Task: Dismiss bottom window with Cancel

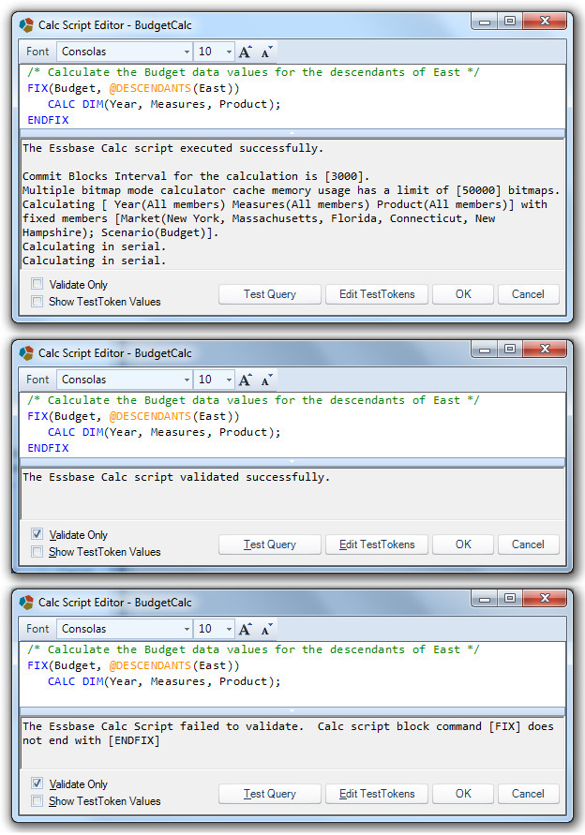Action: (x=528, y=794)
